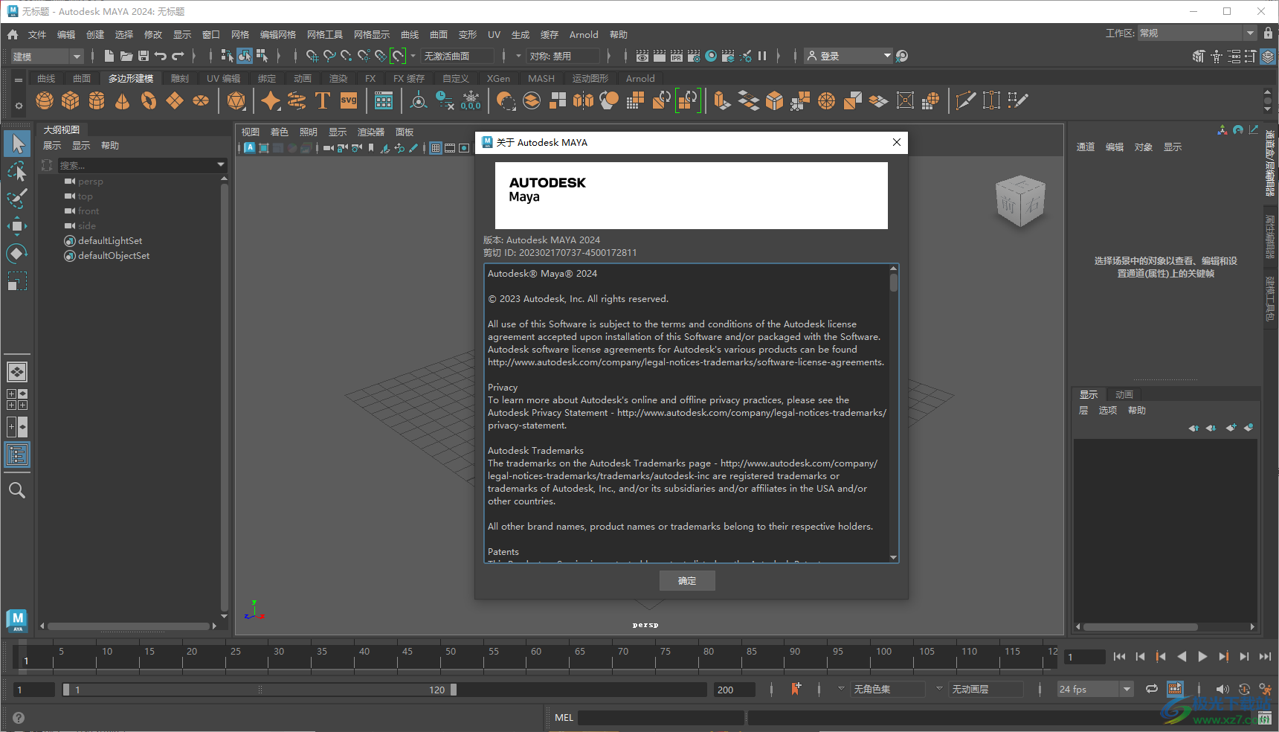The height and width of the screenshot is (732, 1279).
Task: Toggle the workspace lock padlock
Action: (x=1268, y=33)
